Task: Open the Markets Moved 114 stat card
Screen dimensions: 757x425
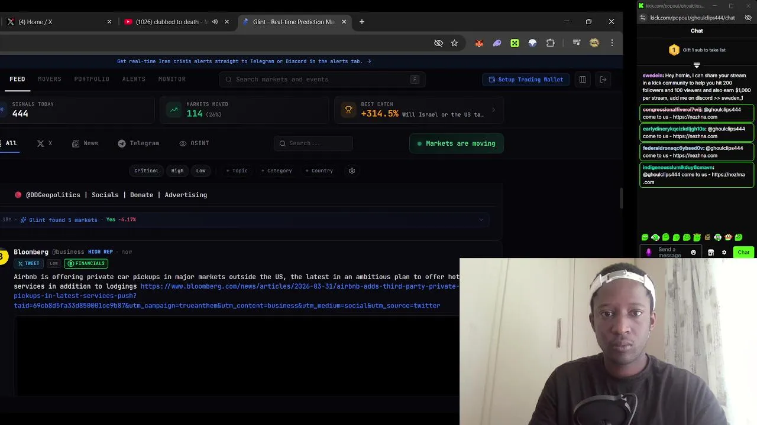Action: (x=244, y=110)
